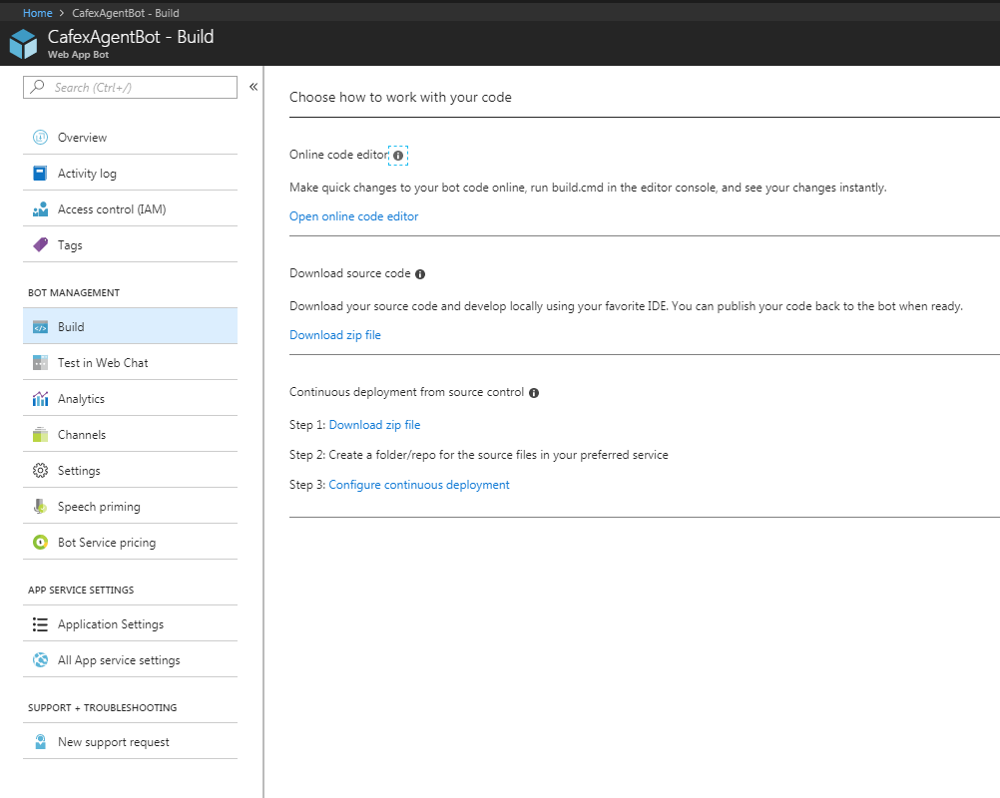Click info icon beside Continuous deployment heading

point(534,393)
